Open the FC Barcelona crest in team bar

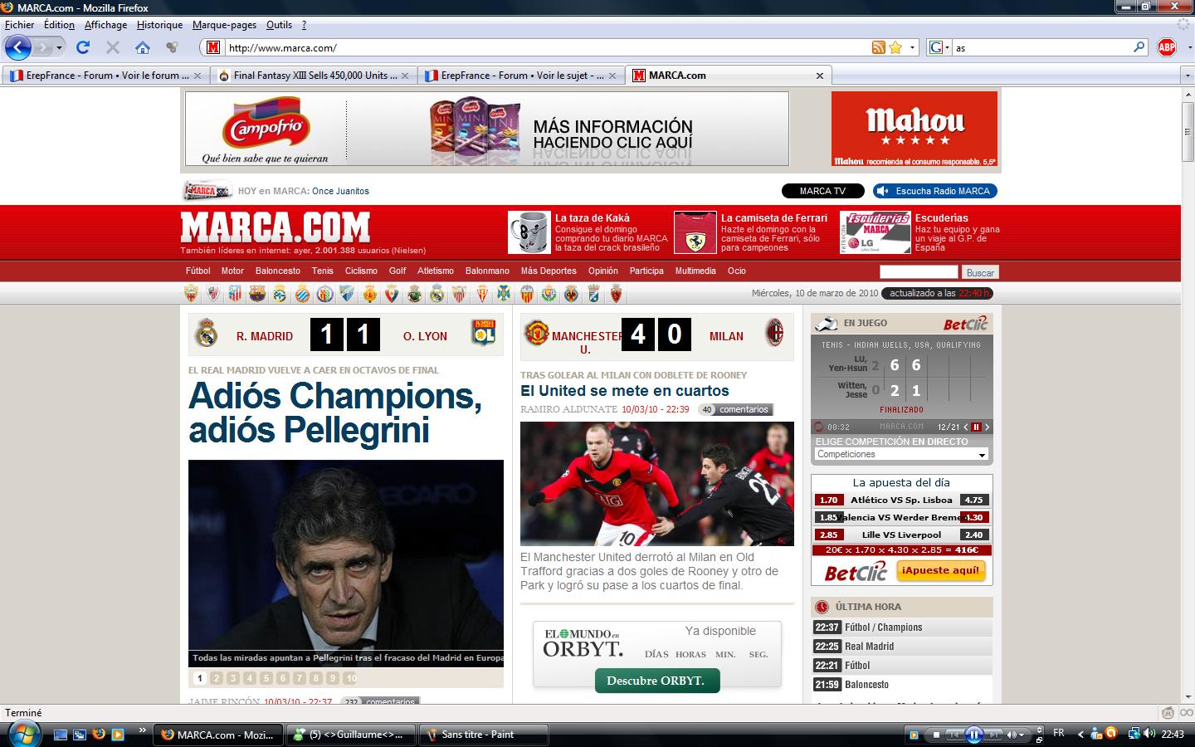[x=257, y=294]
